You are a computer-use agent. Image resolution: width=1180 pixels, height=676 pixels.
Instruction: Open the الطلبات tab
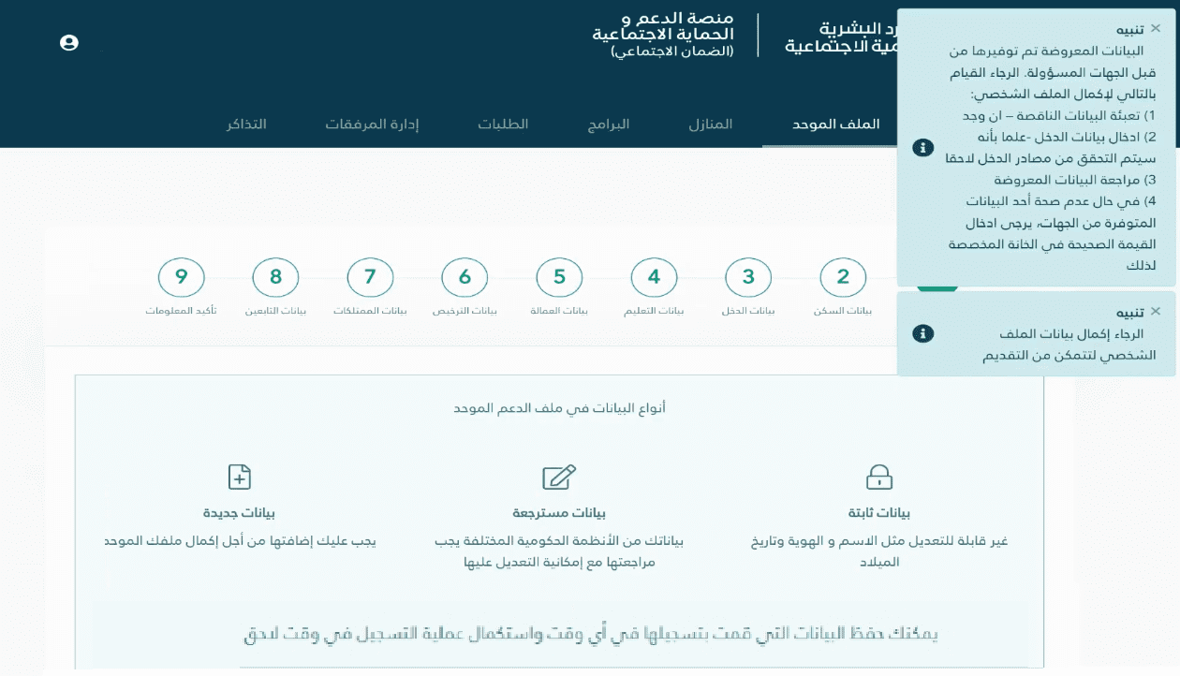click(x=504, y=123)
